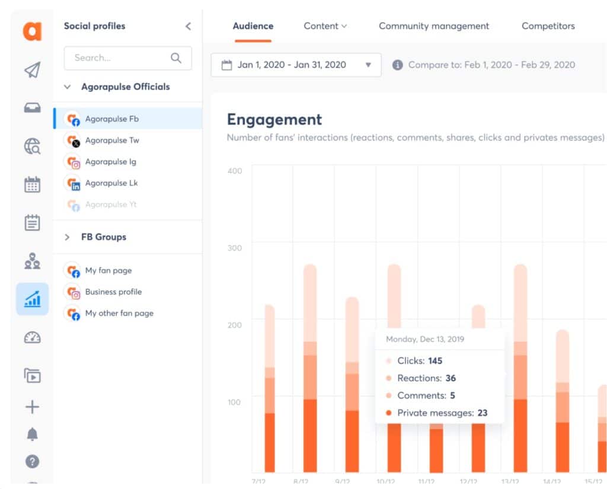Select Agorapulse Tw profile
Screen dimensions: 607x489
pos(128,140)
